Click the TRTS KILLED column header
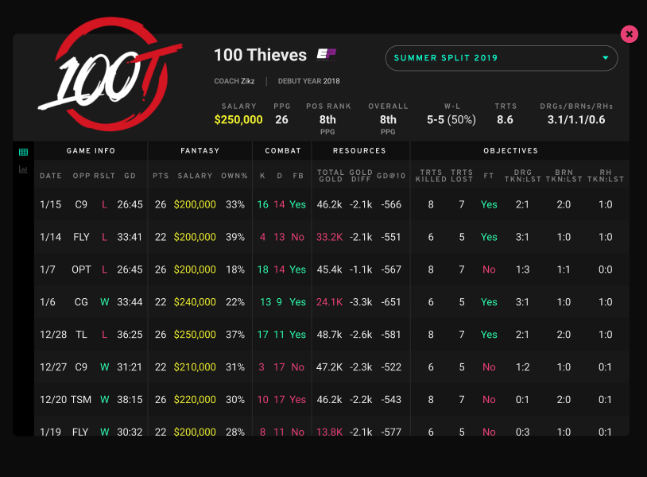The width and height of the screenshot is (647, 477). (x=431, y=176)
